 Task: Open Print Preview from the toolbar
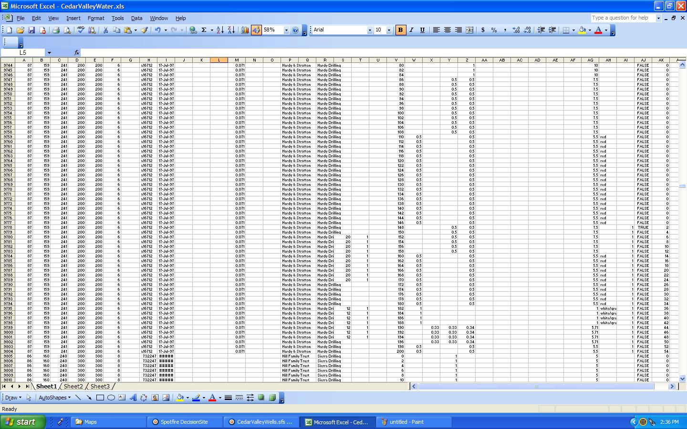point(67,30)
